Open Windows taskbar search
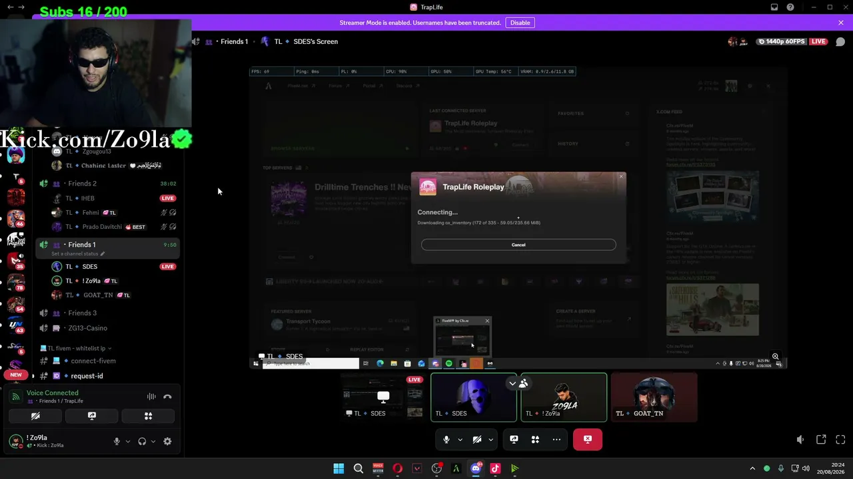853x479 pixels. pyautogui.click(x=359, y=468)
